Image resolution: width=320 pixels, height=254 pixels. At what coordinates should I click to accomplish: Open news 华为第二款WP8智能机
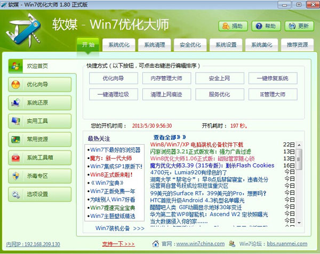coord(209,215)
